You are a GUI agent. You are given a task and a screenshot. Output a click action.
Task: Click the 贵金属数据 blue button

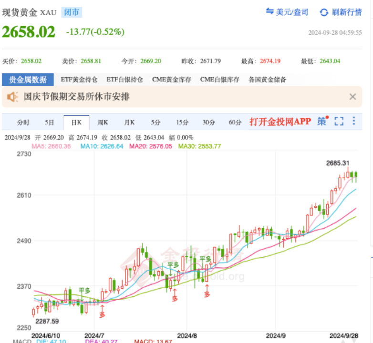coord(28,80)
